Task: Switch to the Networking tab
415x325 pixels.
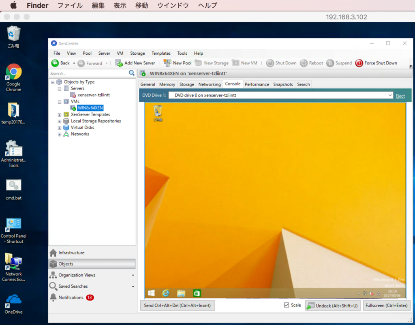Action: click(210, 84)
